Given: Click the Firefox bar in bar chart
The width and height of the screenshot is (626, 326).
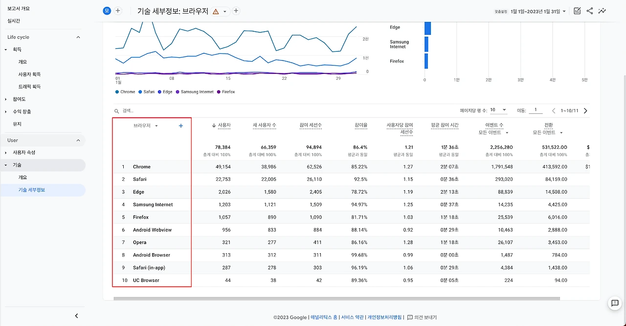Looking at the screenshot, I should [426, 61].
